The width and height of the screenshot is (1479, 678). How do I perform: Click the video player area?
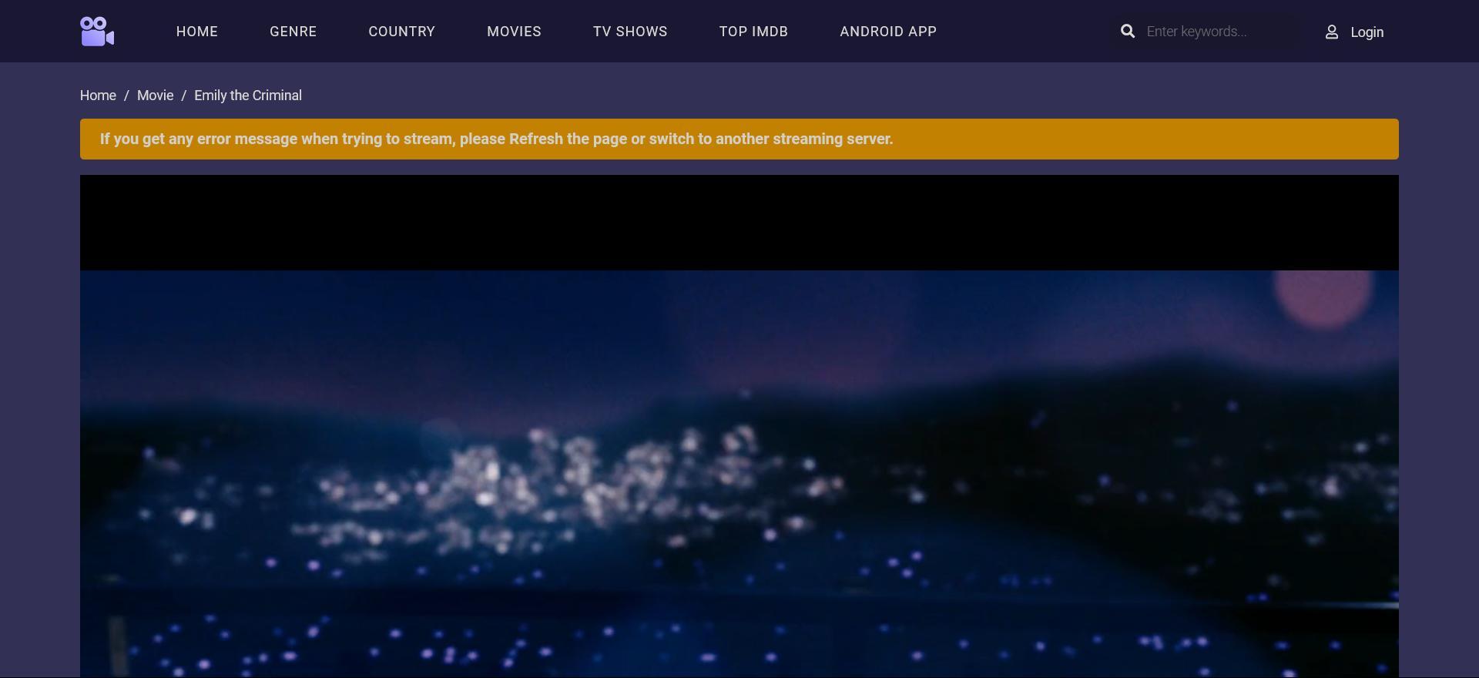pyautogui.click(x=739, y=426)
